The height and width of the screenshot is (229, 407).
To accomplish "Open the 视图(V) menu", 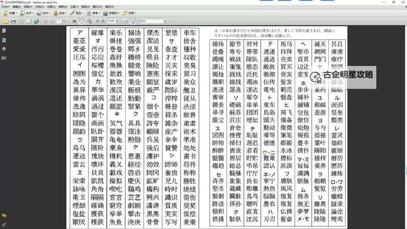I will click(28, 7).
